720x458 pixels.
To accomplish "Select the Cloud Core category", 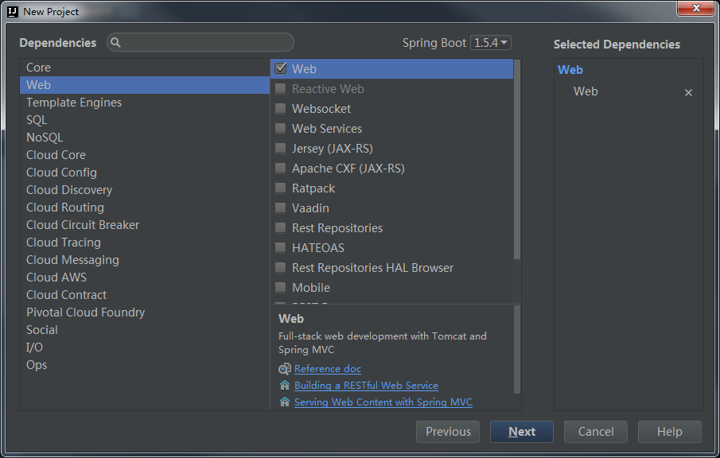I will coord(145,155).
